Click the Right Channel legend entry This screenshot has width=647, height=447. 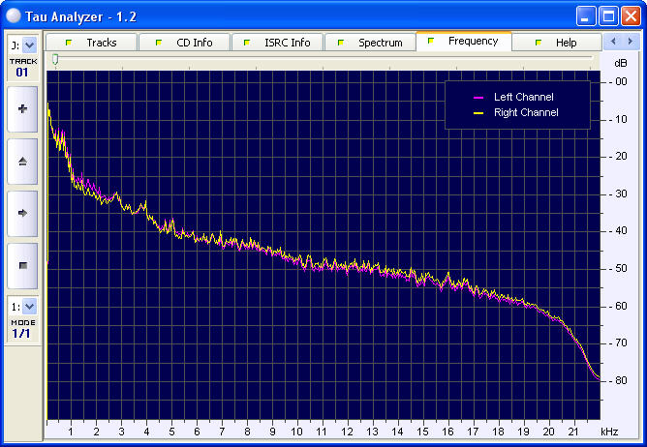coord(526,112)
